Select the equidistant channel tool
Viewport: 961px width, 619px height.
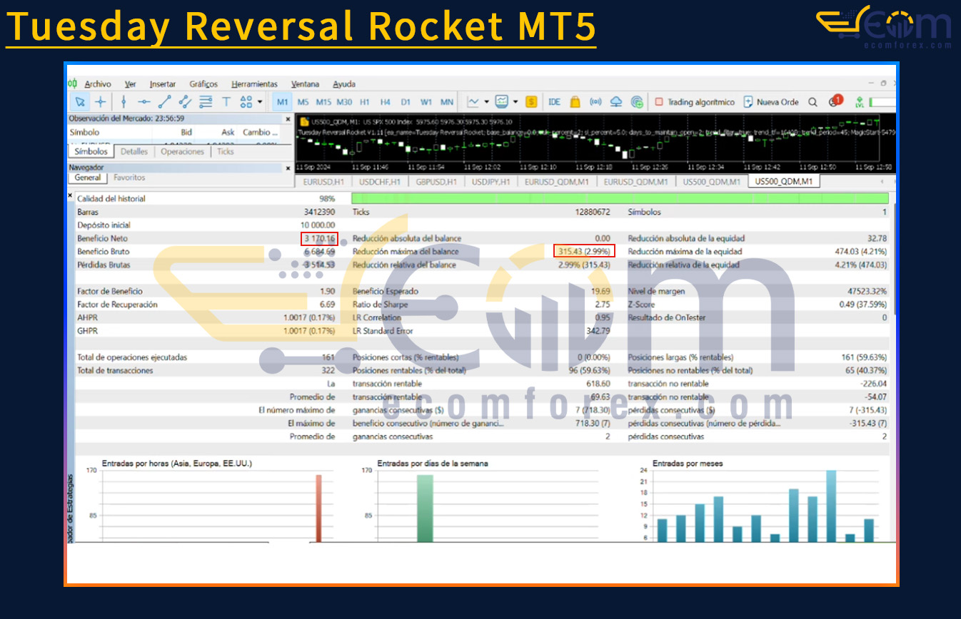point(185,102)
